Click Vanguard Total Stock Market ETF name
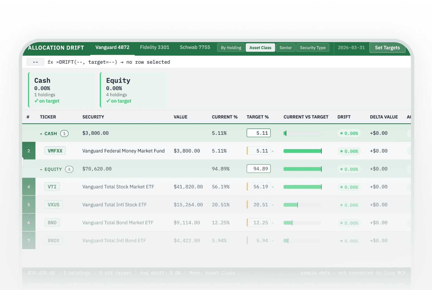This screenshot has width=432, height=290. [118, 187]
